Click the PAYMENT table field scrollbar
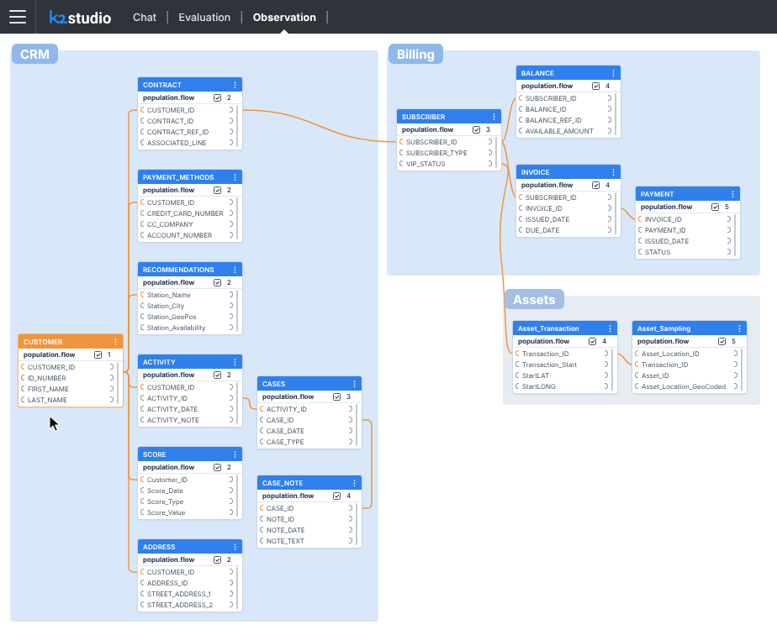777x630 pixels. click(736, 235)
